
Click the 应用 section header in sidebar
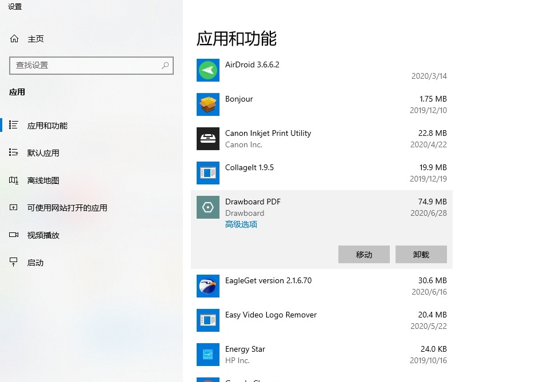coord(17,93)
